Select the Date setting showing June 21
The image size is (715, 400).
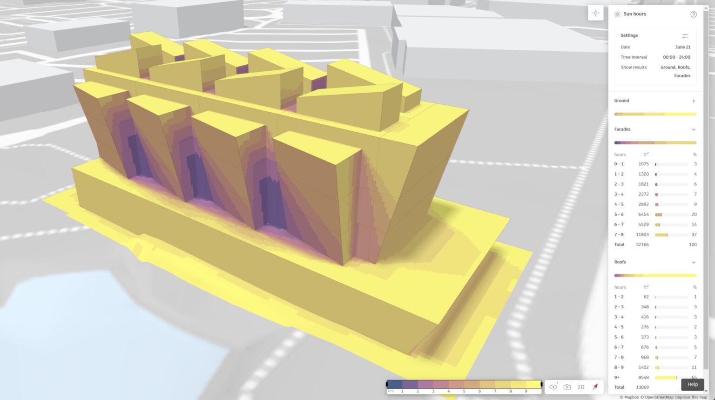point(682,47)
